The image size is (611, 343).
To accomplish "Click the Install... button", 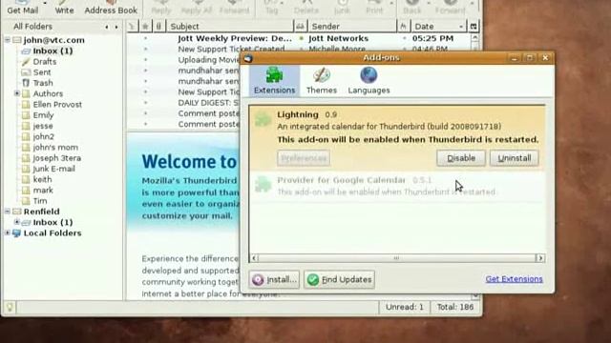I will pyautogui.click(x=274, y=279).
